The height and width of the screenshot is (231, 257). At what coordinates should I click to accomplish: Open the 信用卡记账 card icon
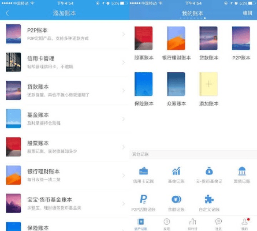[144, 171]
